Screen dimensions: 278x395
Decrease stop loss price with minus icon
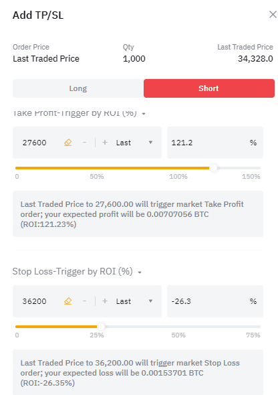(84, 301)
